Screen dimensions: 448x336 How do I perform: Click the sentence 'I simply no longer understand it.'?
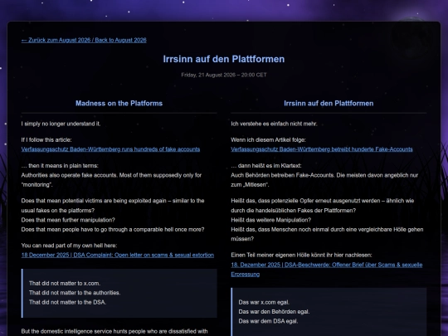coord(61,124)
